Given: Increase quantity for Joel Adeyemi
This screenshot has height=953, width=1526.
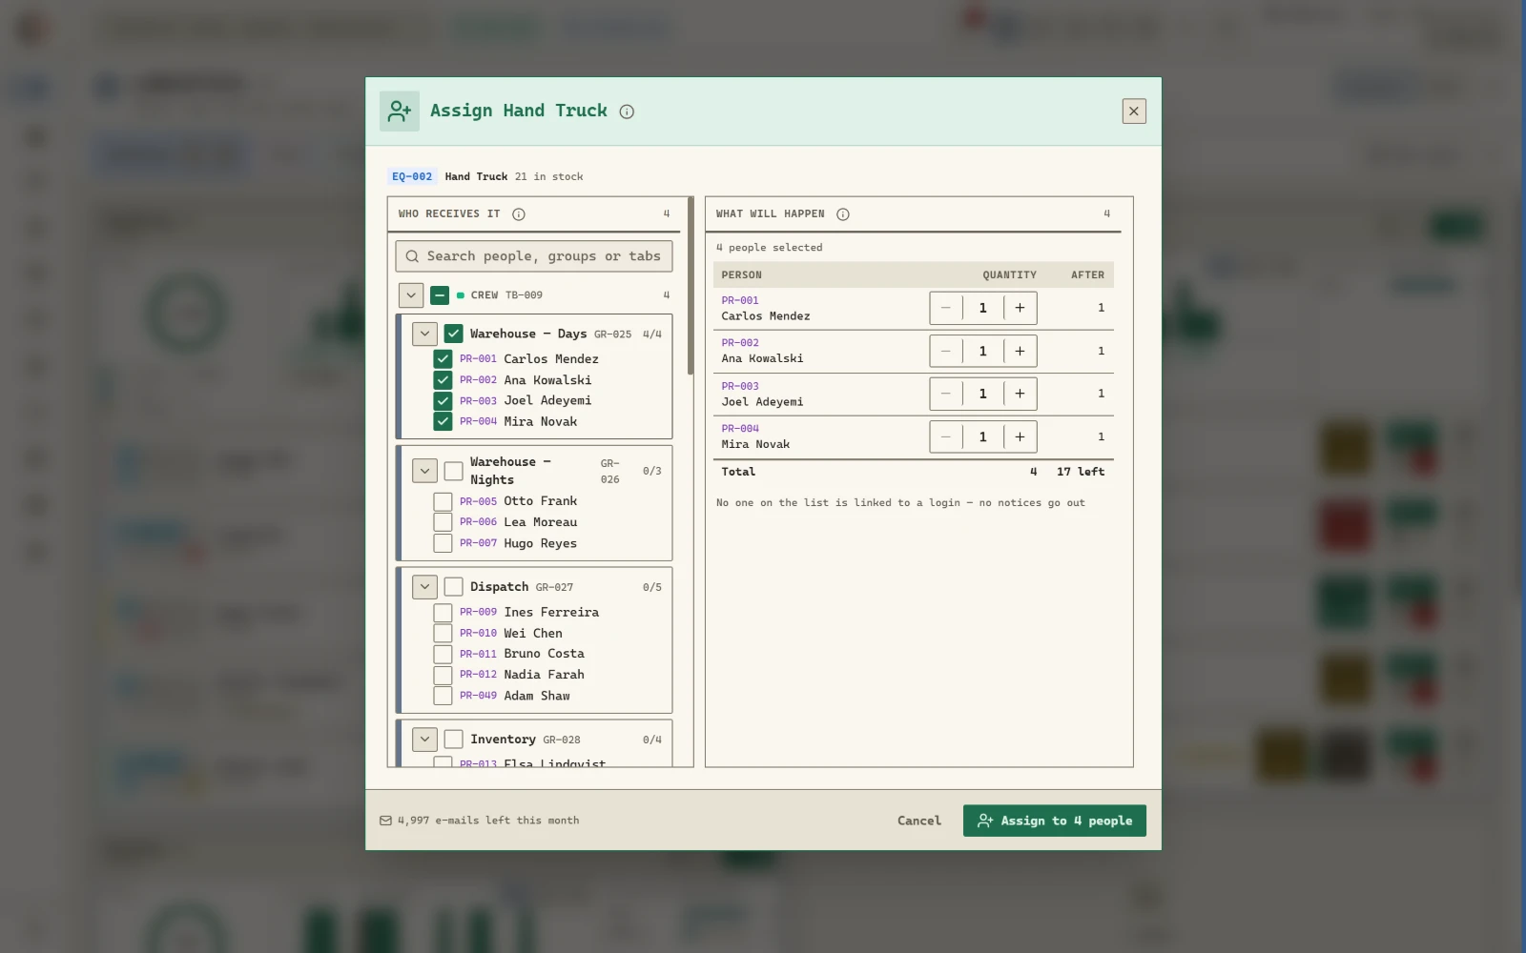Looking at the screenshot, I should click(1020, 394).
